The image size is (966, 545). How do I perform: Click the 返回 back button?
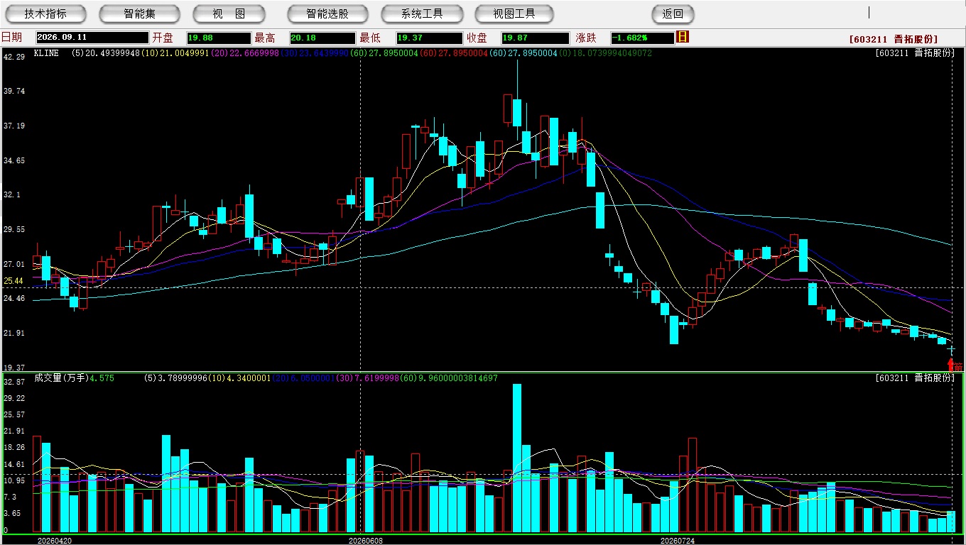click(x=673, y=13)
